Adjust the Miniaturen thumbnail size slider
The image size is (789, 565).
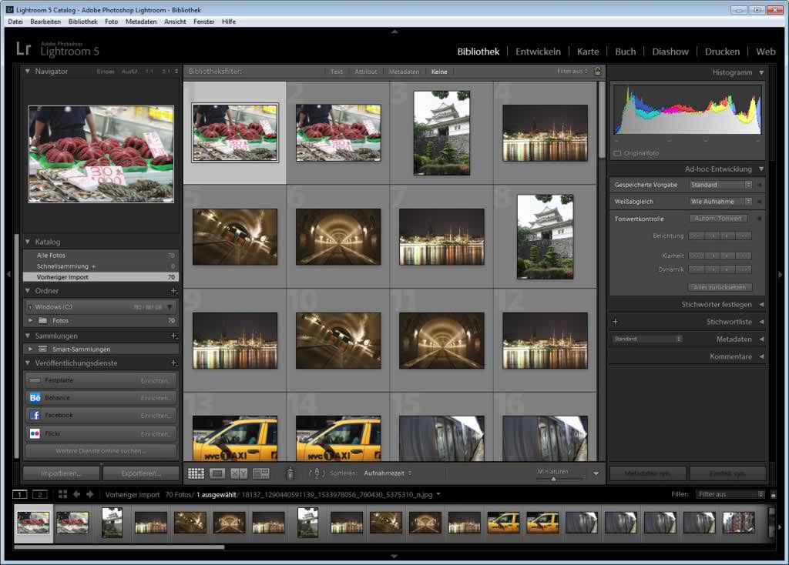tap(553, 479)
